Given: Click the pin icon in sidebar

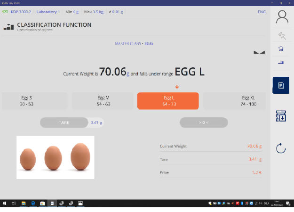Looking at the screenshot, I should (x=281, y=36).
